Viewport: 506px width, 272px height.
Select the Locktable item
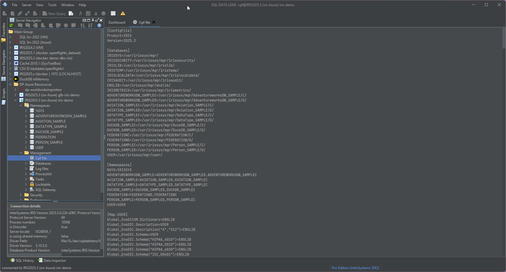click(x=43, y=185)
